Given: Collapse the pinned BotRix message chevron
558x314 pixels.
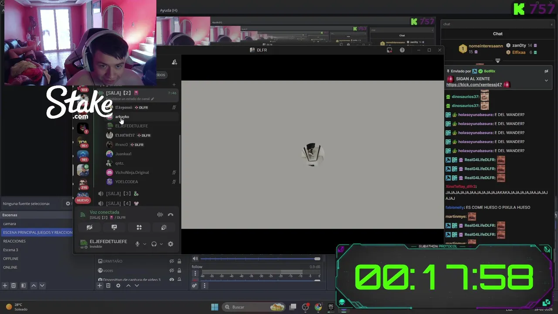Looking at the screenshot, I should pyautogui.click(x=546, y=80).
